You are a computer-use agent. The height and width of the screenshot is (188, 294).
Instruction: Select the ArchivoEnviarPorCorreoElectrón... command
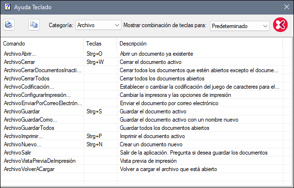pyautogui.click(x=43, y=103)
